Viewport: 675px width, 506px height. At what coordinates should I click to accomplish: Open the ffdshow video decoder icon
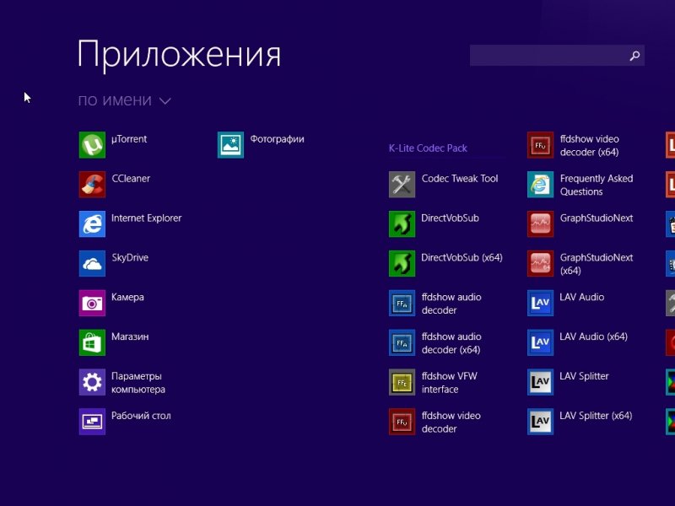click(x=402, y=422)
